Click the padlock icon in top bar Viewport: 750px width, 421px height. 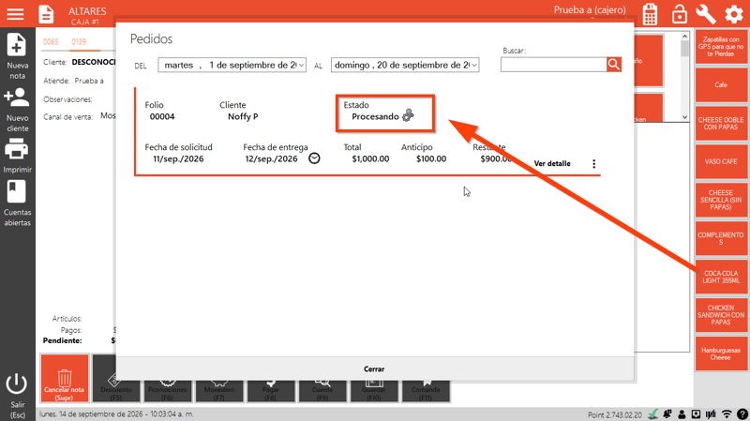[x=679, y=14]
